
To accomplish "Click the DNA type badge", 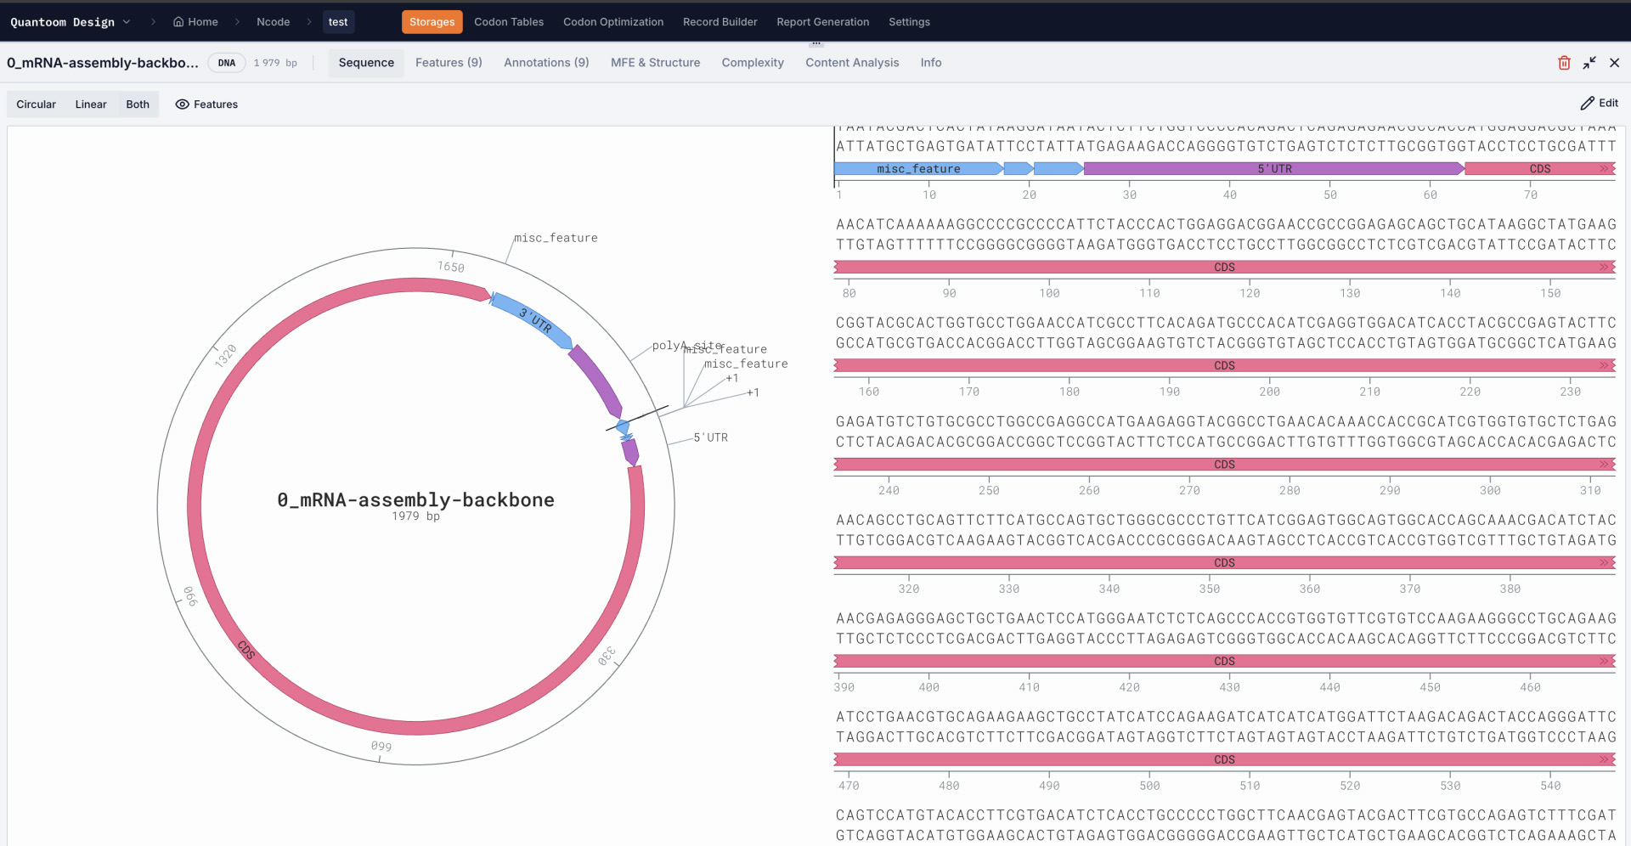I will coord(227,63).
